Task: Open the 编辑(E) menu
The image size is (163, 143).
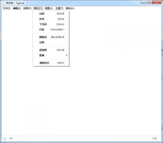Action: tap(17, 8)
